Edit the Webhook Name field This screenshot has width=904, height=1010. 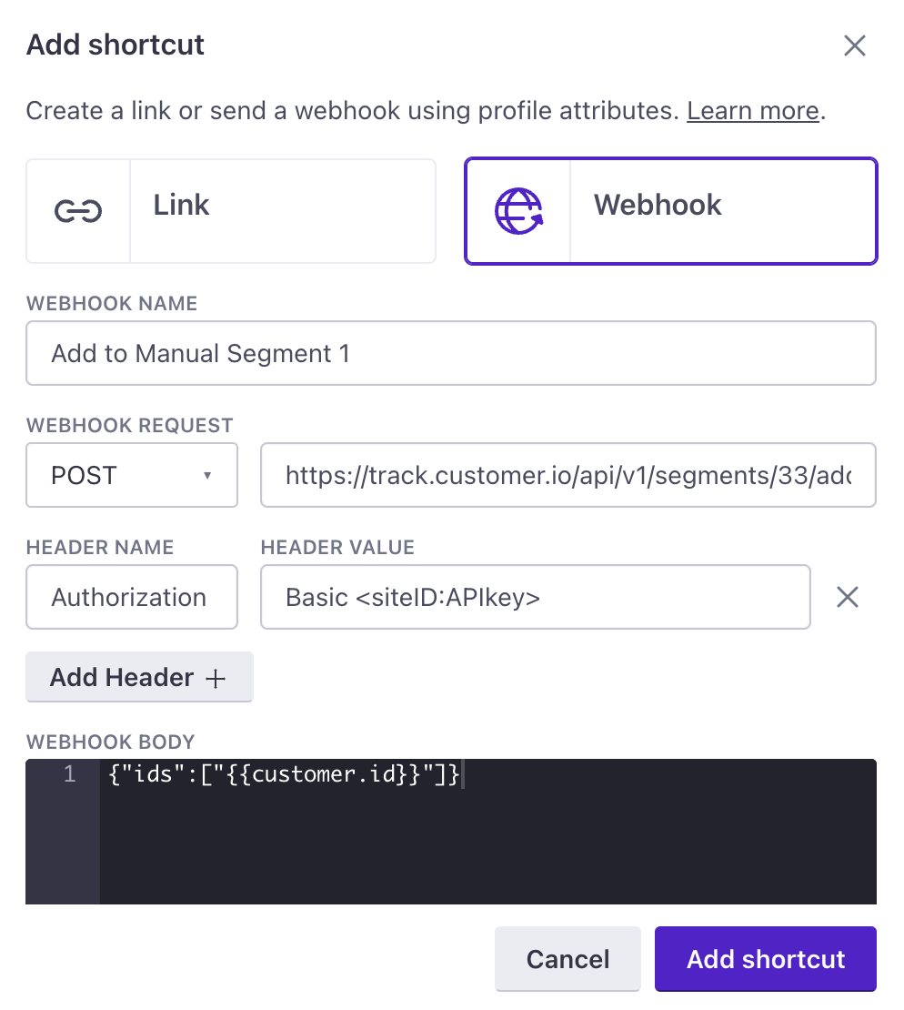coord(451,353)
